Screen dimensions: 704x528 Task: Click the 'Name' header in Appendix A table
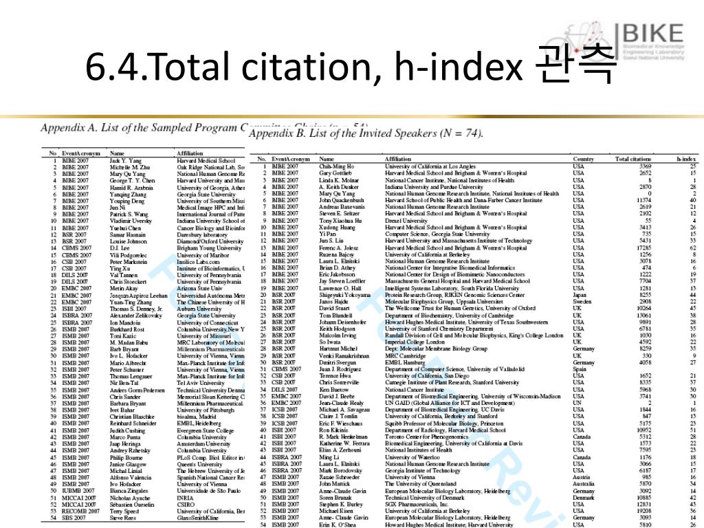pyautogui.click(x=117, y=153)
